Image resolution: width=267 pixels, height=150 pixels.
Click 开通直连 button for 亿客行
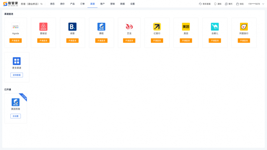tap(157, 40)
